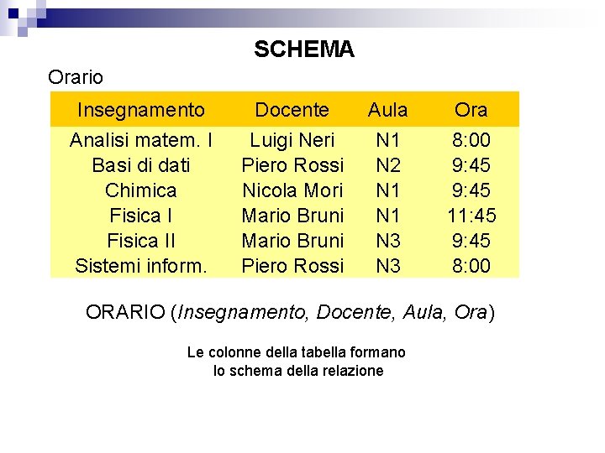Select the Luigi Neri teacher cell

point(292,140)
